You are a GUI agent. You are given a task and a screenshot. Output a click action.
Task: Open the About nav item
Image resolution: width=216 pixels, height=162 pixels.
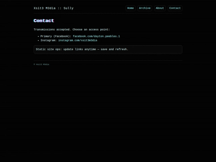coord(160,8)
